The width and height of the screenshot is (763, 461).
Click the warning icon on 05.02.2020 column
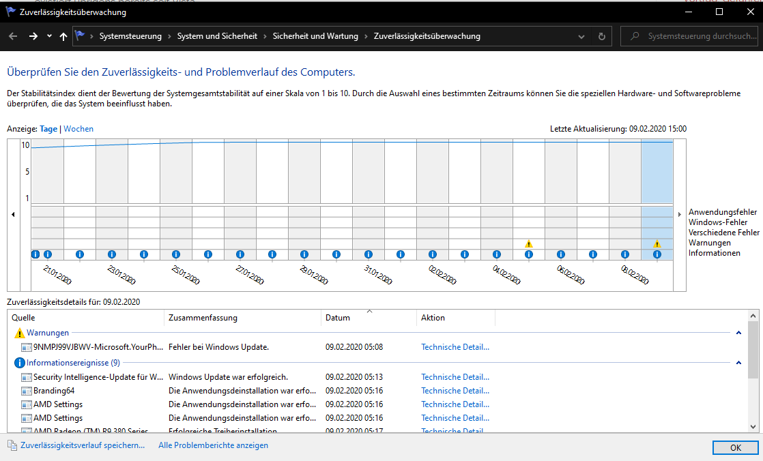click(528, 243)
